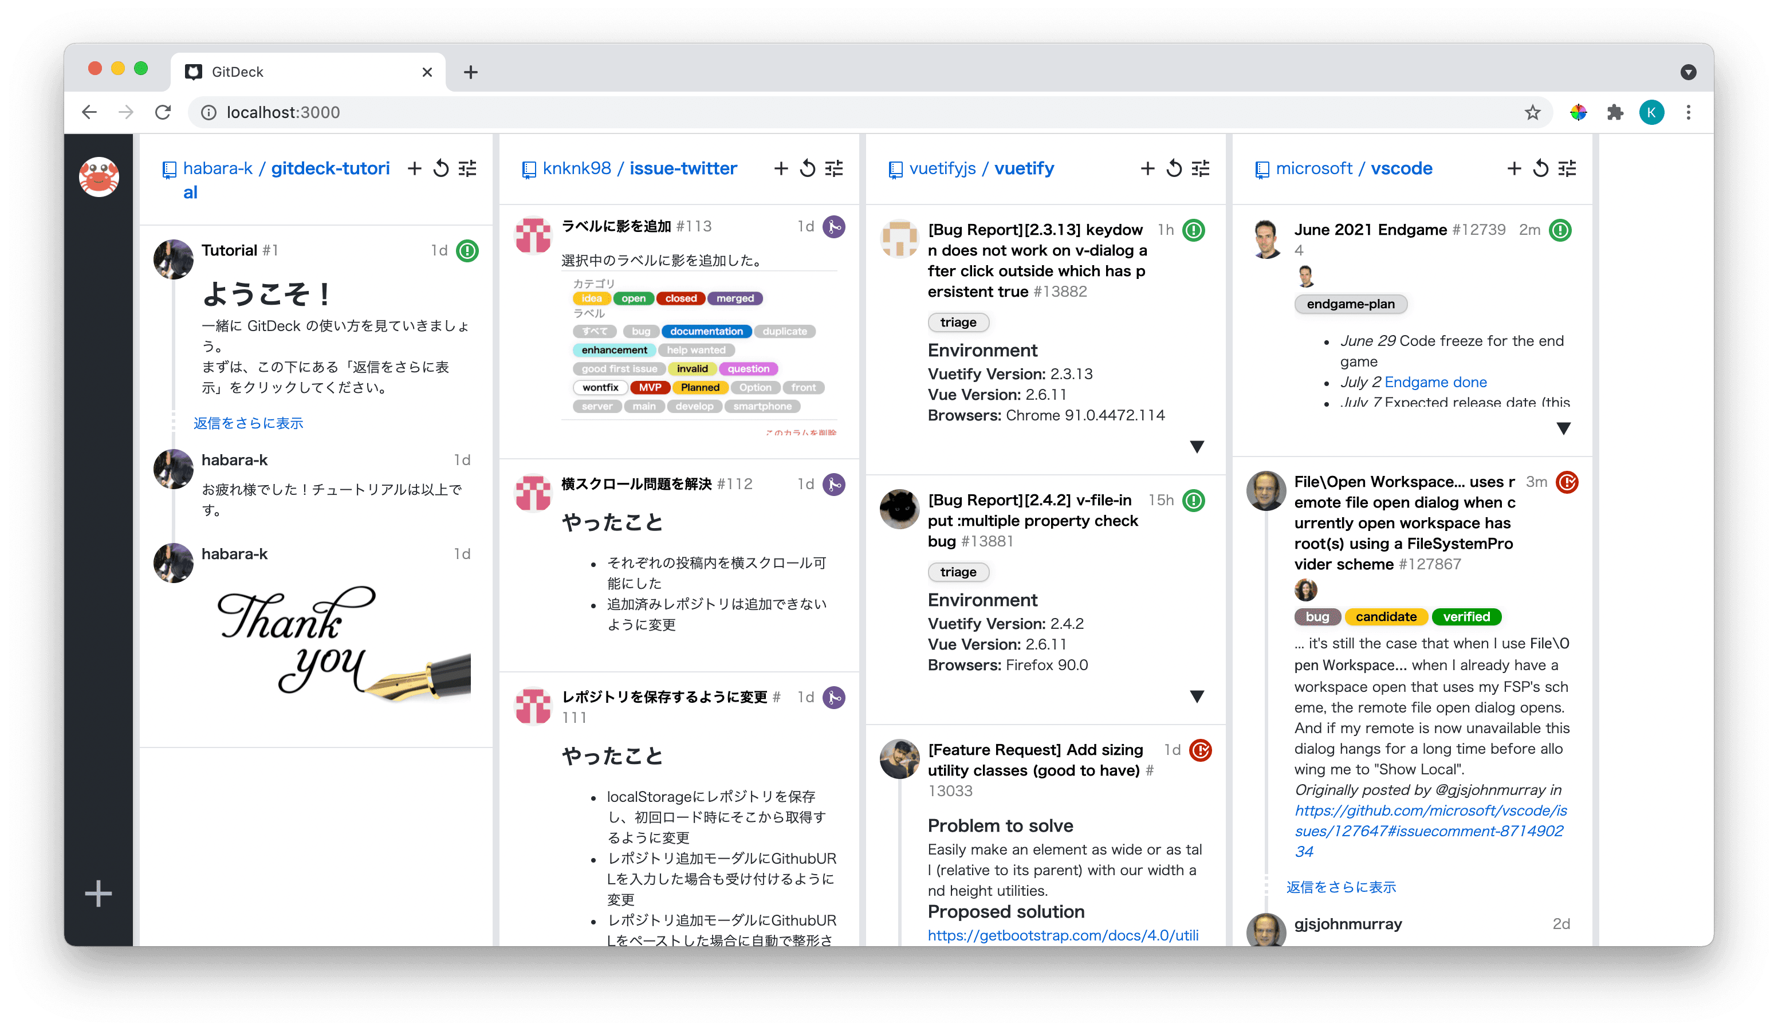Add a new column via sidebar plus
This screenshot has width=1778, height=1031.
coord(98,894)
